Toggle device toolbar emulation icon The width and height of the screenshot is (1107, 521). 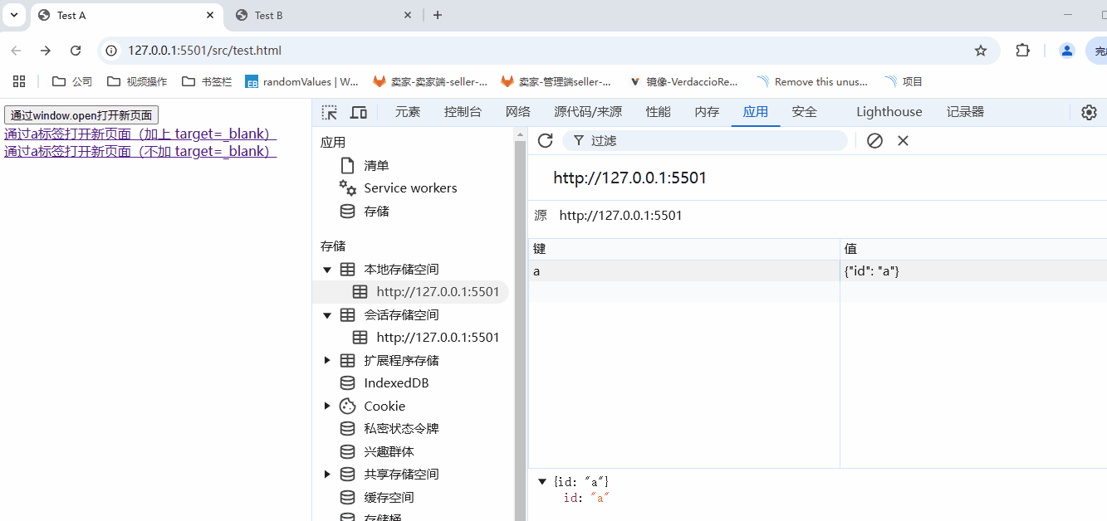point(359,112)
